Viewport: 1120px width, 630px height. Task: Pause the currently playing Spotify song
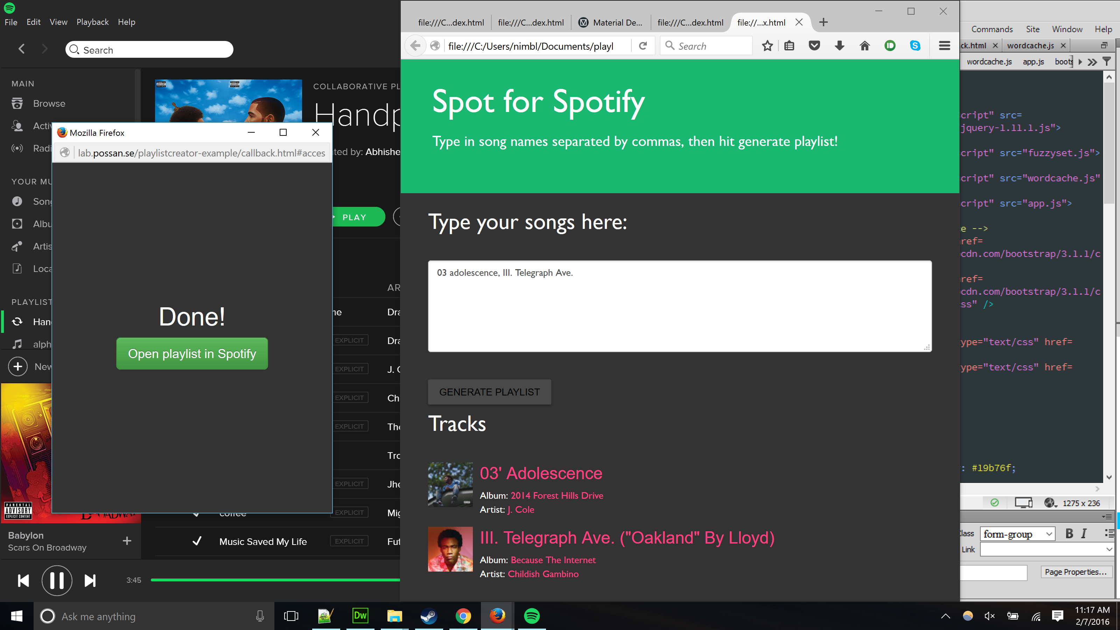coord(57,580)
